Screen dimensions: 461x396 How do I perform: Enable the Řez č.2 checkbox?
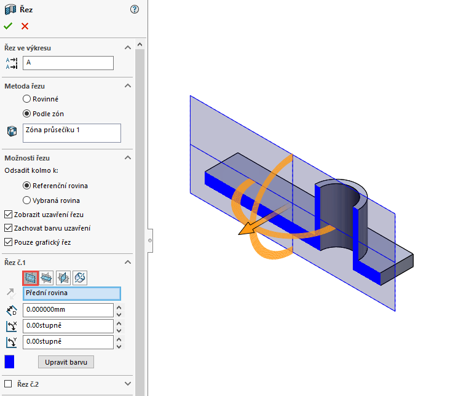pos(8,384)
